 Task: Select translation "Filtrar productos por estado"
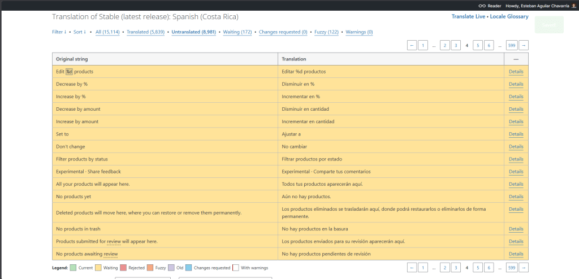pyautogui.click(x=312, y=159)
